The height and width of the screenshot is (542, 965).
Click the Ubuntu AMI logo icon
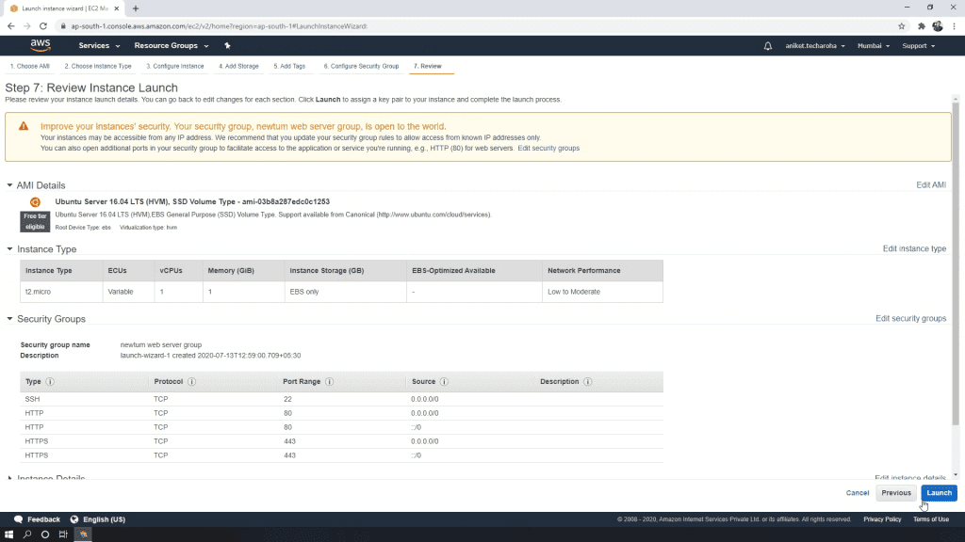(35, 202)
